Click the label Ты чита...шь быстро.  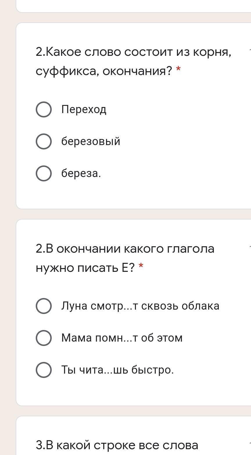click(117, 370)
